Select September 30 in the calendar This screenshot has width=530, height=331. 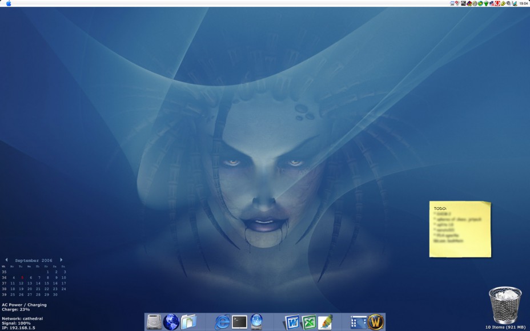point(55,294)
